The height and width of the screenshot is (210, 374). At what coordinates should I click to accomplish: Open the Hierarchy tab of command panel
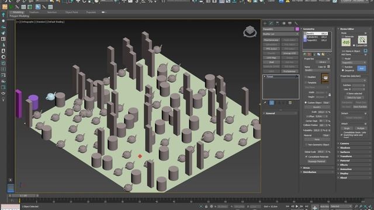point(278,23)
